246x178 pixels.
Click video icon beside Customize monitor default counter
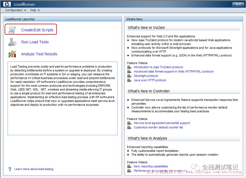click(129, 127)
